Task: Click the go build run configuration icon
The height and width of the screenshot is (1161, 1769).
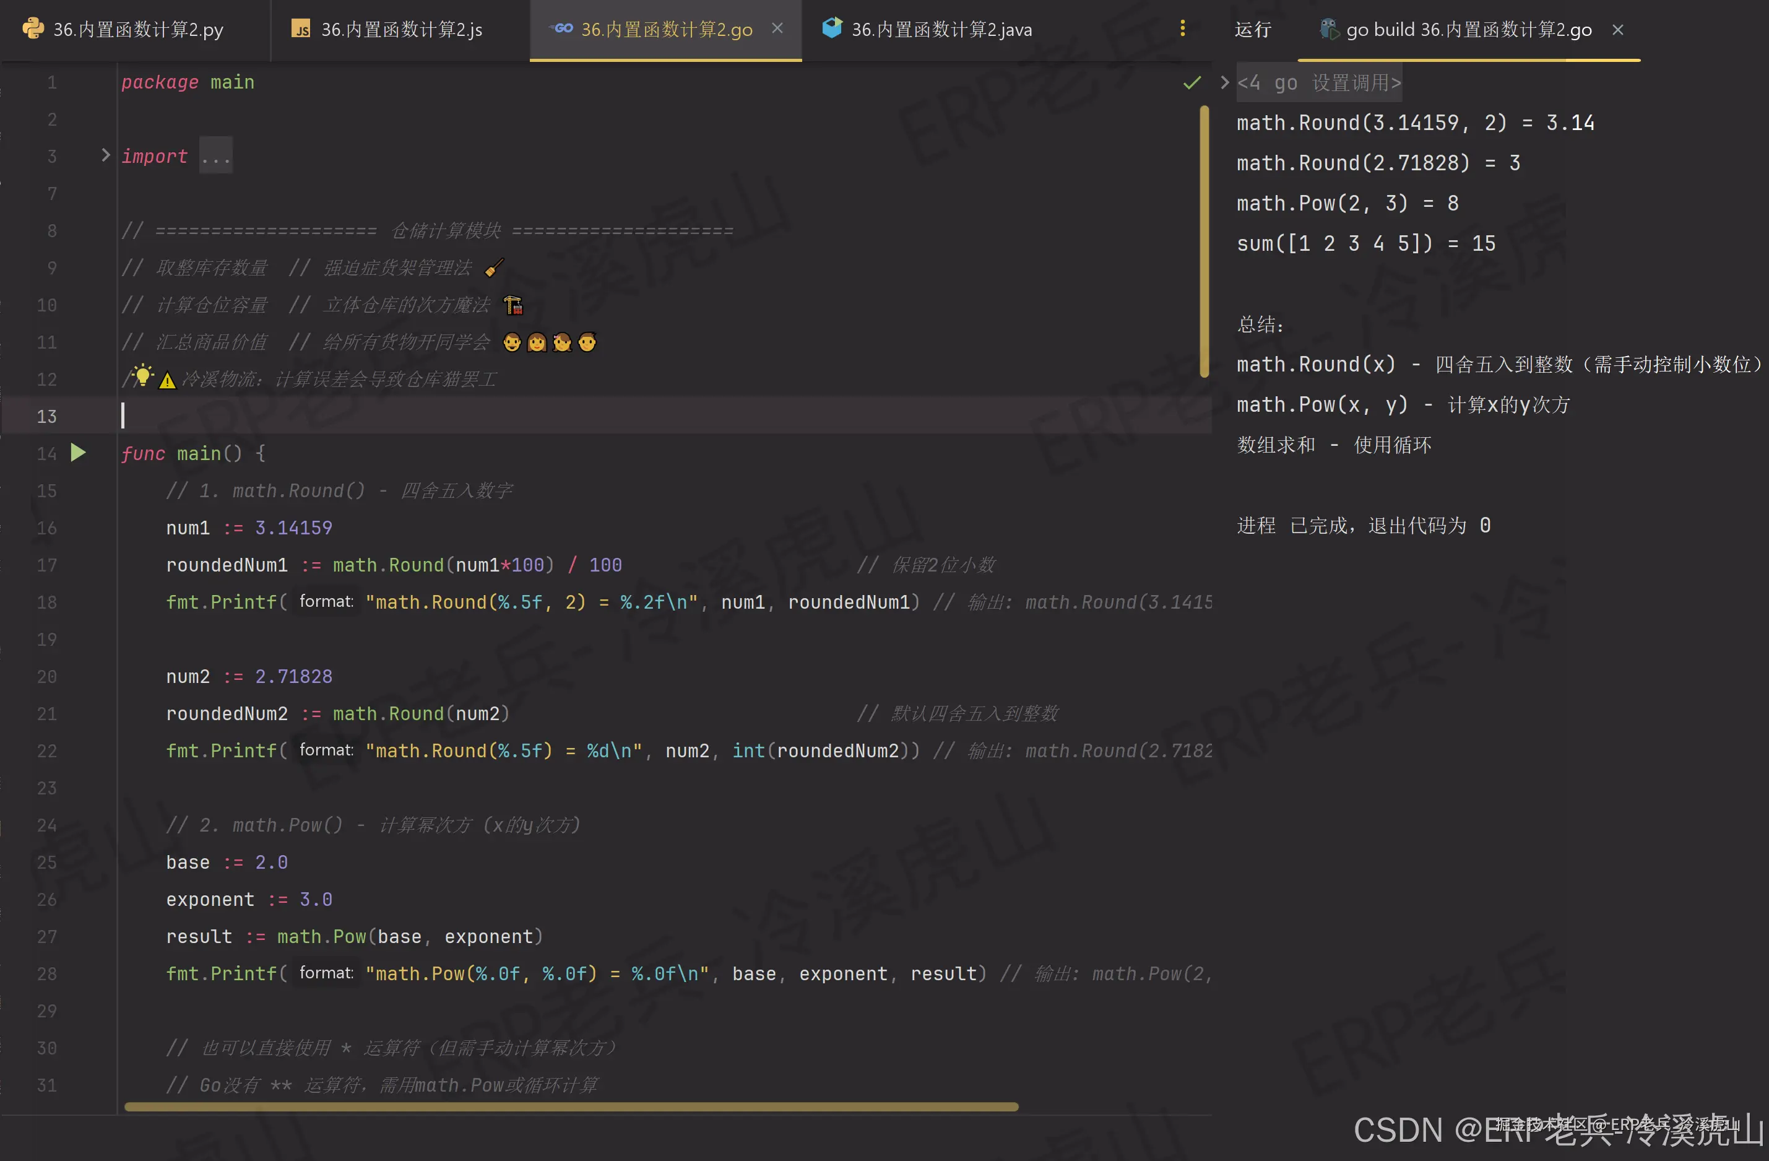Action: [1328, 29]
